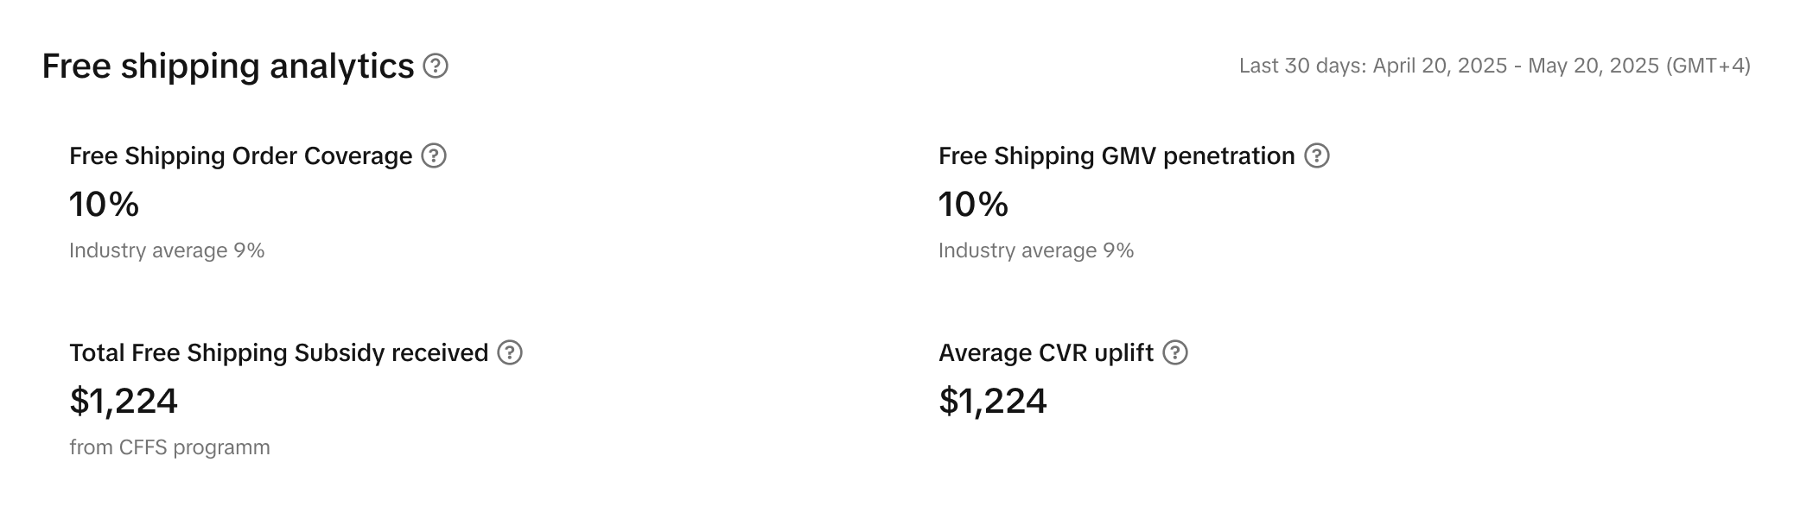Select the $1,224 Average CVR uplift value
This screenshot has width=1794, height=532.
993,401
